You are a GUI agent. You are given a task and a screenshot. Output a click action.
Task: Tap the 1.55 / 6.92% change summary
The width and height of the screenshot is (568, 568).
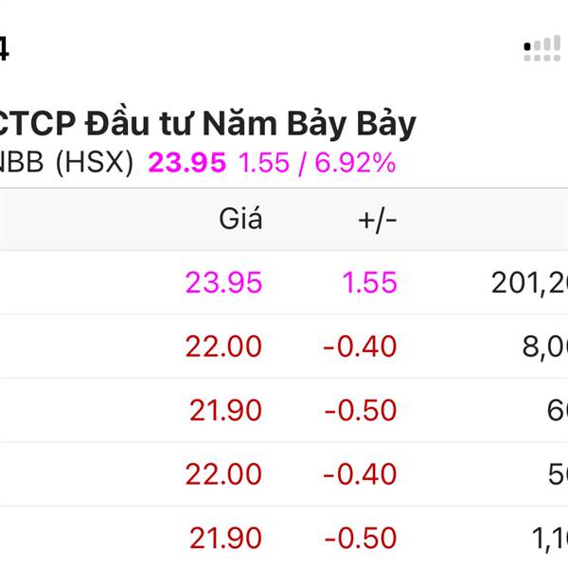317,163
